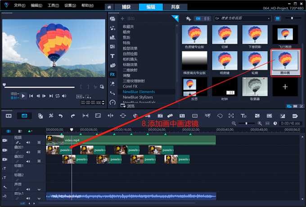Mute the 视频 video track
Screen dimensions: 306x207
pyautogui.click(x=28, y=142)
